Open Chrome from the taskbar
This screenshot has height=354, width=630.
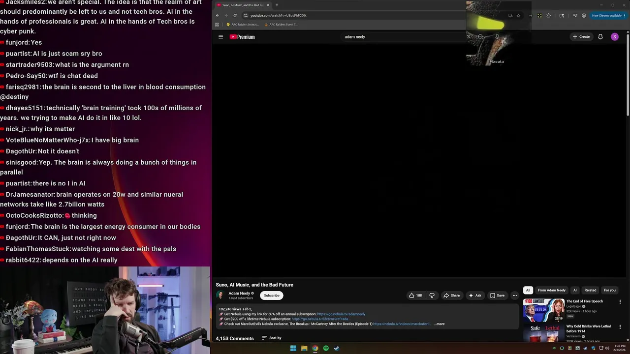pyautogui.click(x=315, y=348)
